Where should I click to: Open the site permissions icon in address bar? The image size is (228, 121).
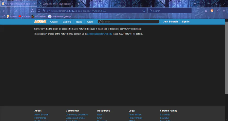point(48,11)
